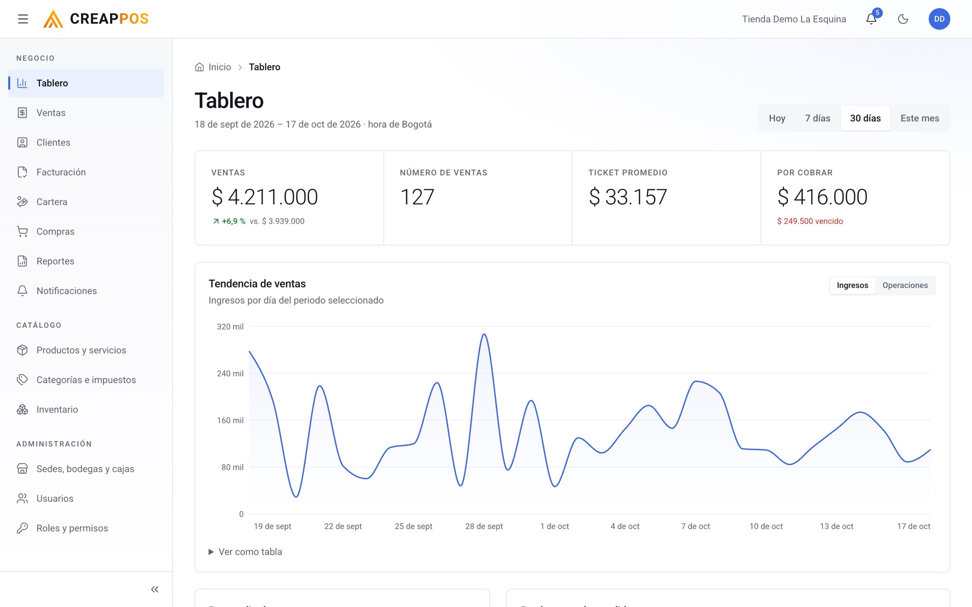The height and width of the screenshot is (607, 972).
Task: Switch chart to Operaciones
Action: [x=905, y=285]
